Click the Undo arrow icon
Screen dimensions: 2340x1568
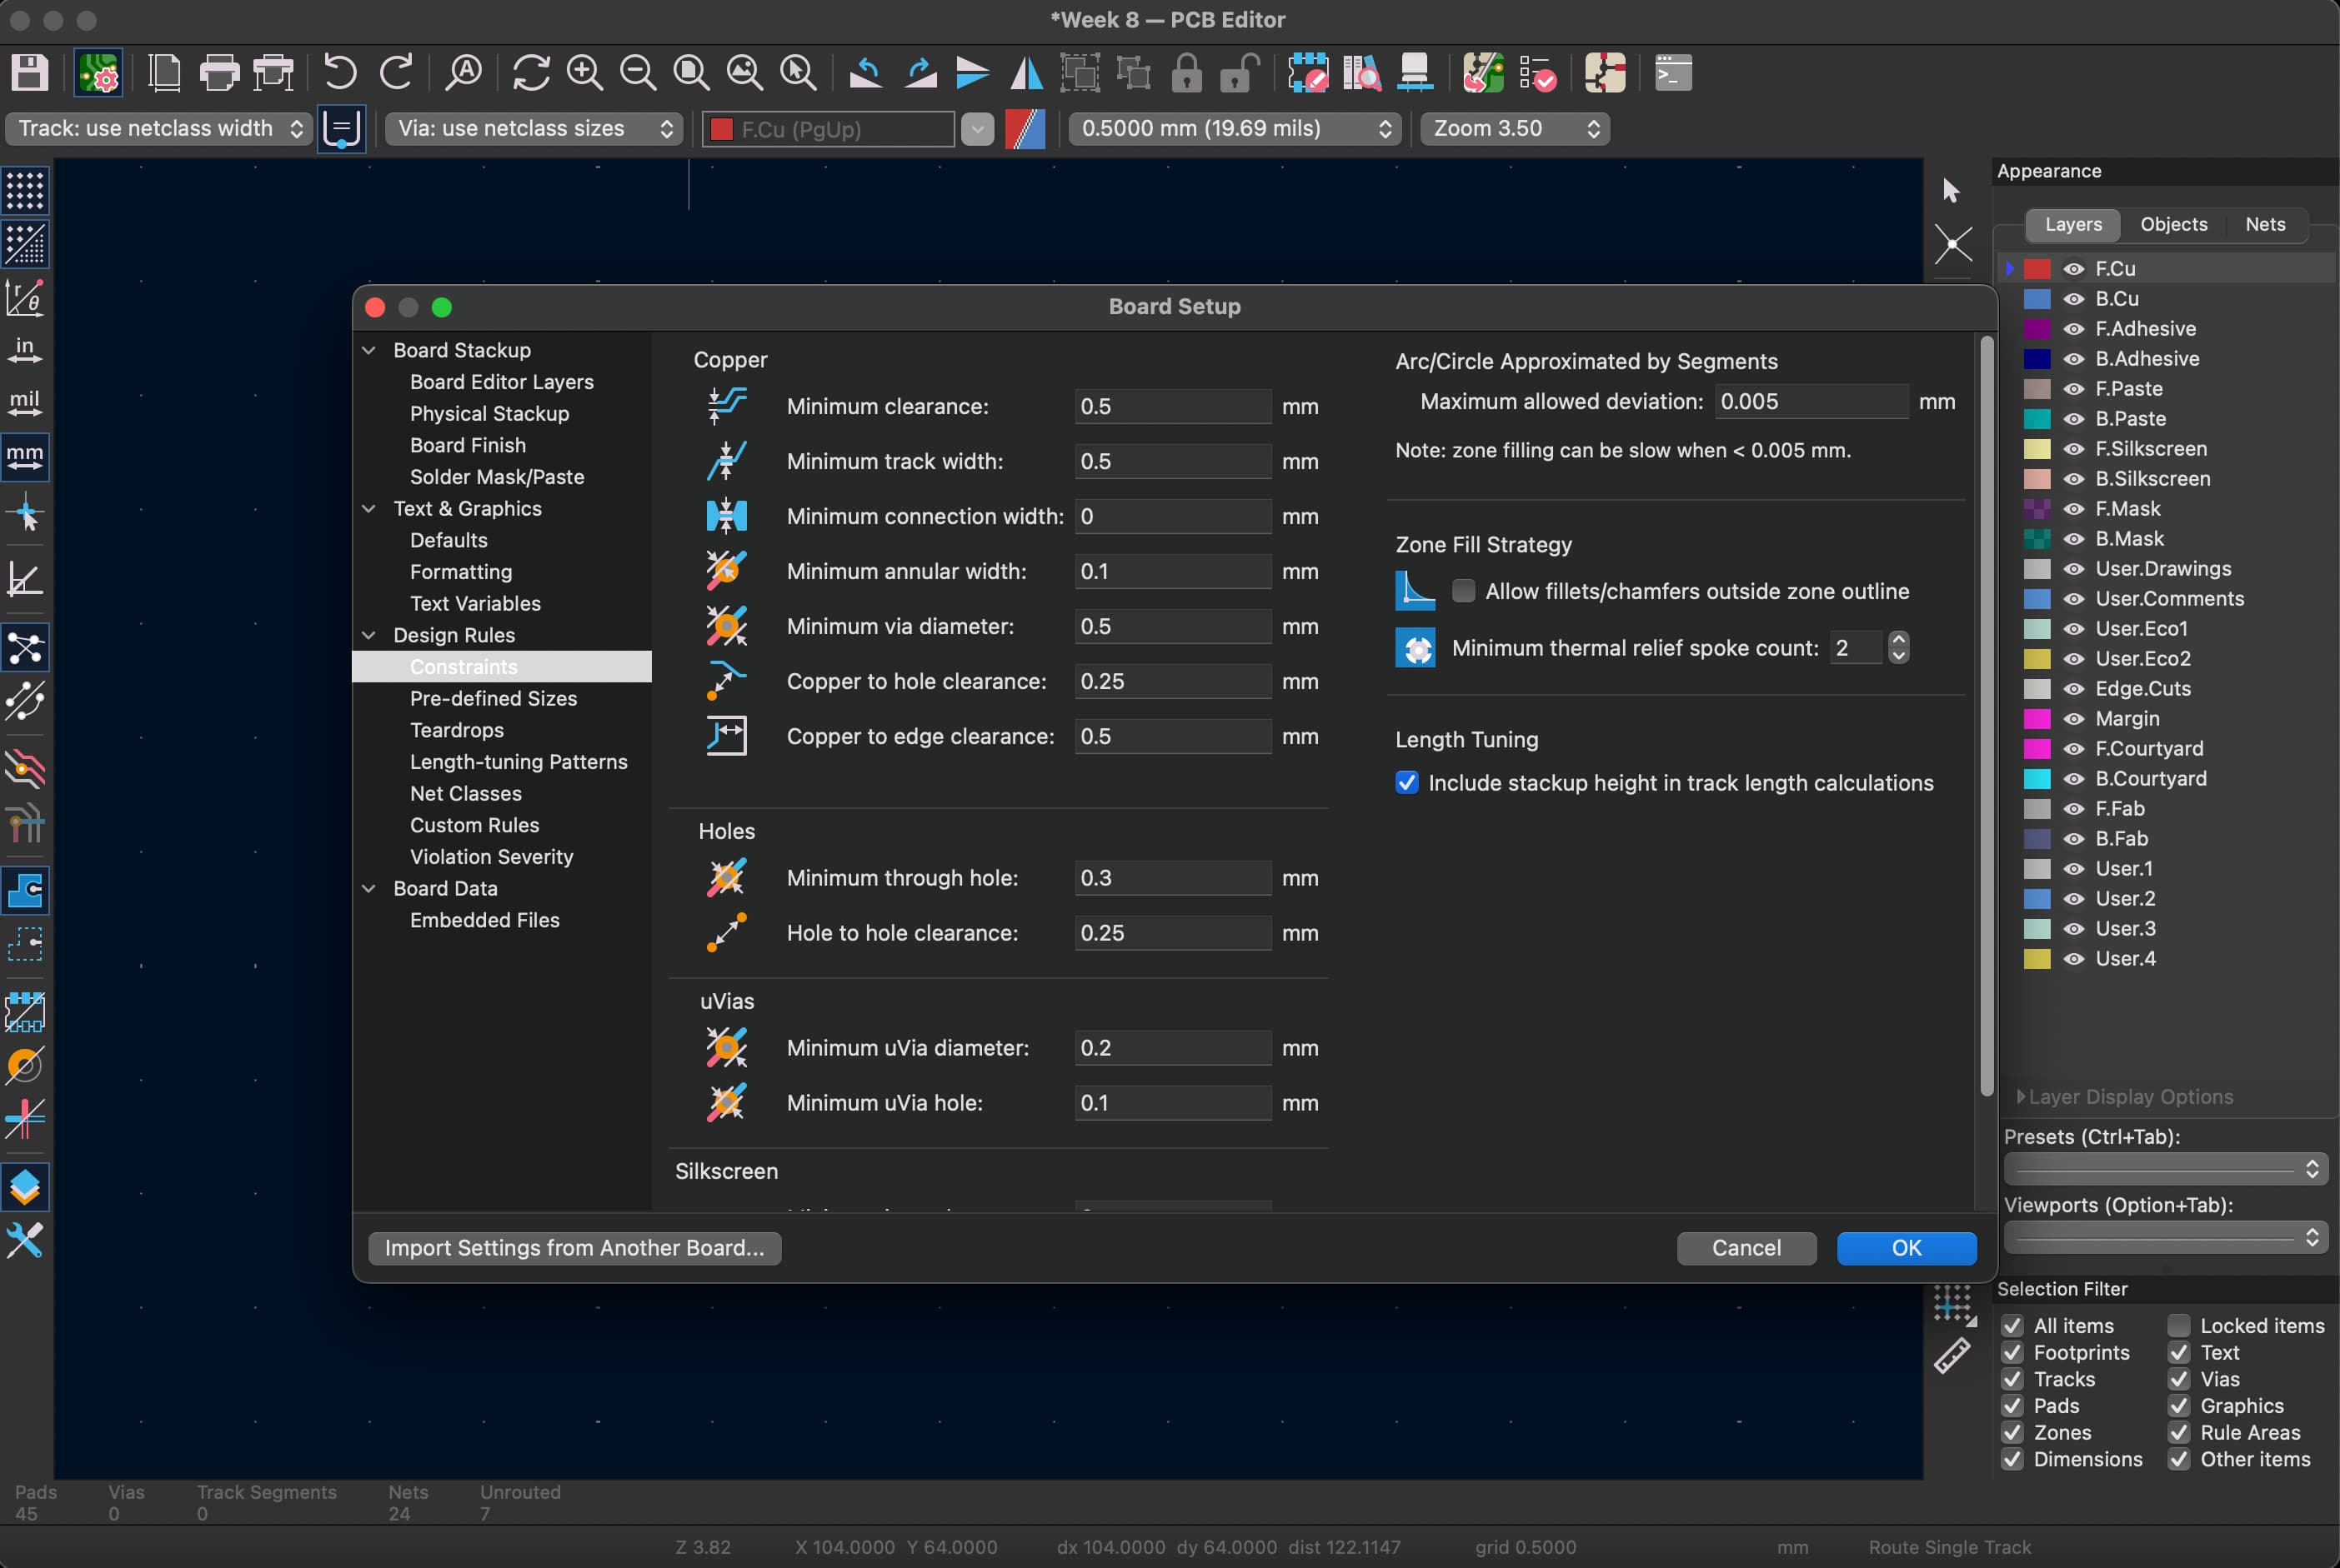(x=340, y=73)
